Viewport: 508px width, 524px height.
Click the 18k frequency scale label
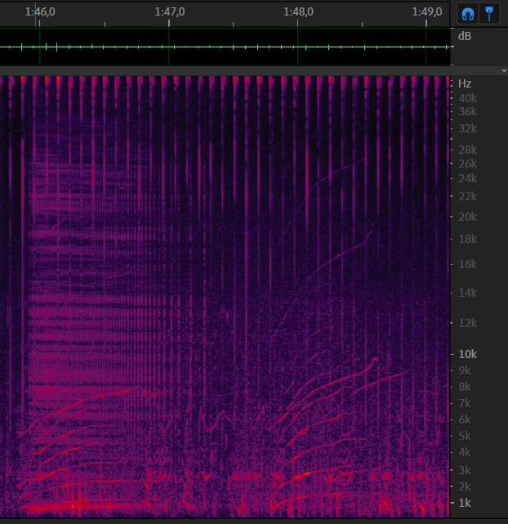[468, 239]
